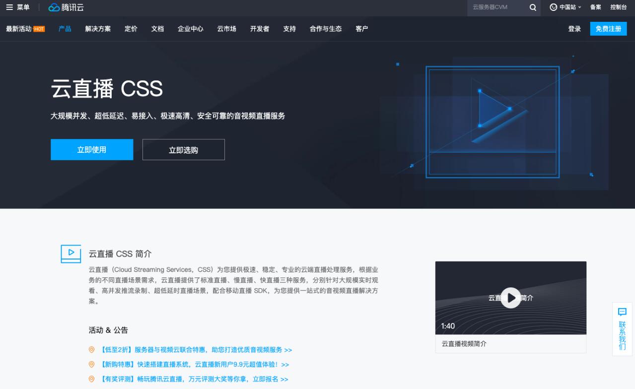The width and height of the screenshot is (635, 389).
Task: Open the 解决方案 navigation menu
Action: point(98,29)
